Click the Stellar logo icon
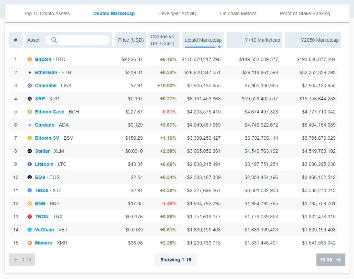The height and width of the screenshot is (279, 354). (x=30, y=151)
